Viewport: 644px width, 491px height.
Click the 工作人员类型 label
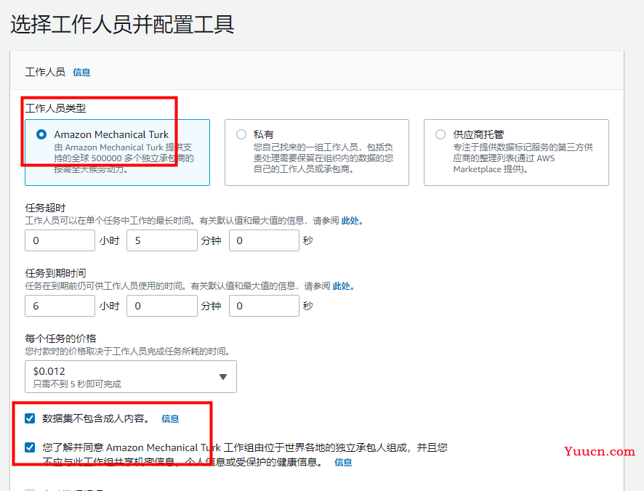[x=55, y=108]
